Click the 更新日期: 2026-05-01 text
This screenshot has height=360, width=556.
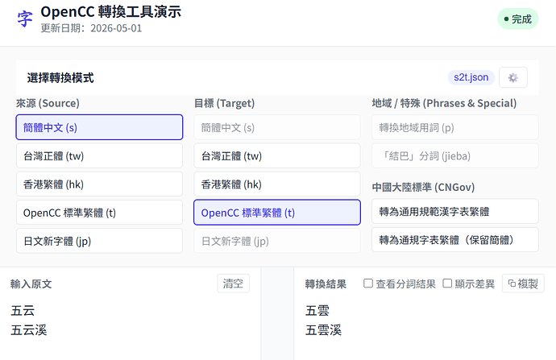click(91, 28)
